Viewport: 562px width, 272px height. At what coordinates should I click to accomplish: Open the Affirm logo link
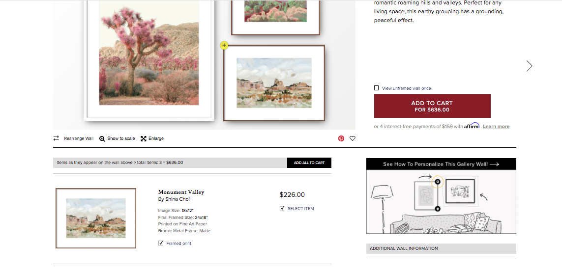pos(472,126)
